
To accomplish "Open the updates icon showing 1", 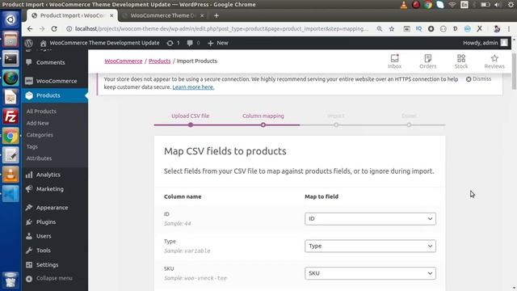I will (x=173, y=43).
